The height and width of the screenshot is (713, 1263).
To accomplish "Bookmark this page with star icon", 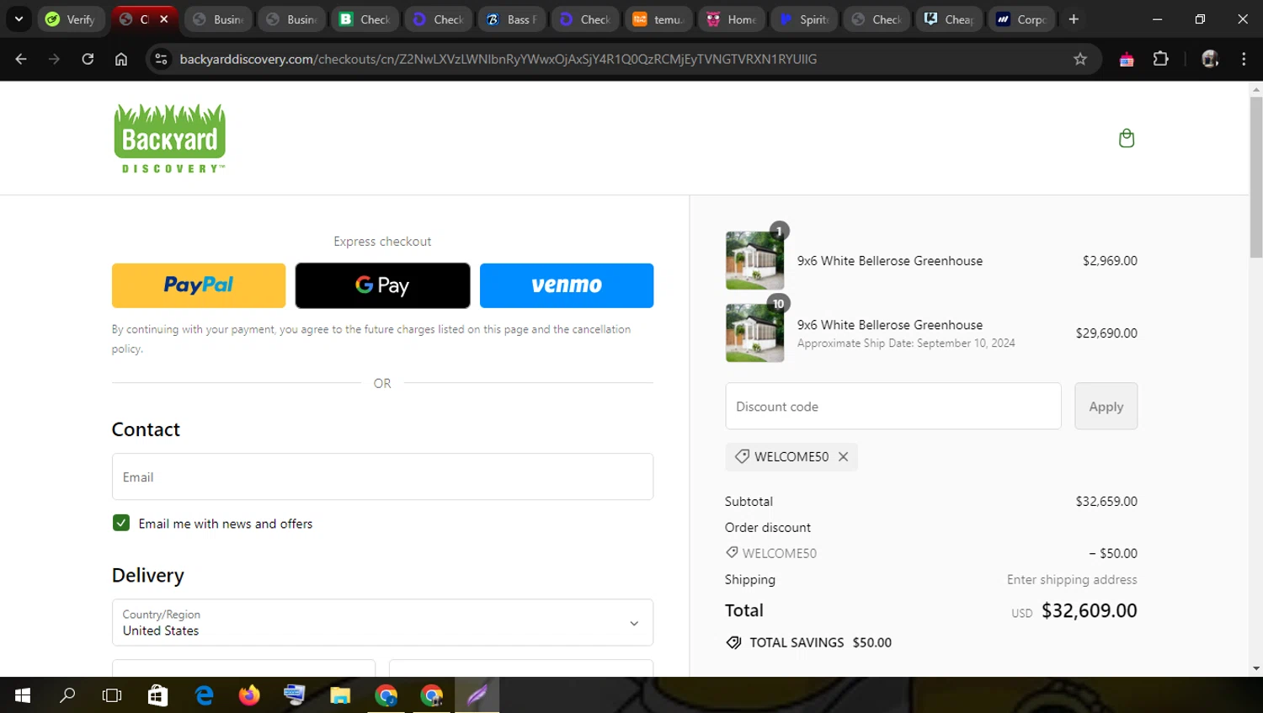I will tap(1080, 59).
